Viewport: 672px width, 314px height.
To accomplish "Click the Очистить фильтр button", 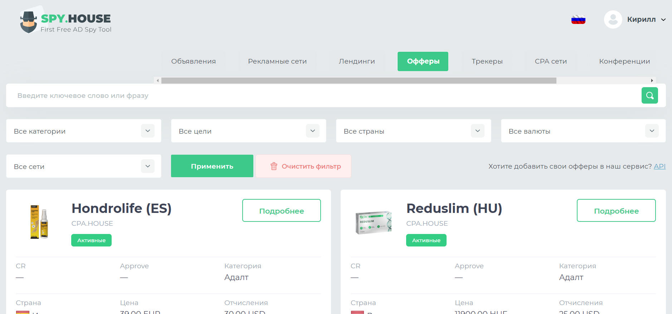I will click(x=303, y=166).
